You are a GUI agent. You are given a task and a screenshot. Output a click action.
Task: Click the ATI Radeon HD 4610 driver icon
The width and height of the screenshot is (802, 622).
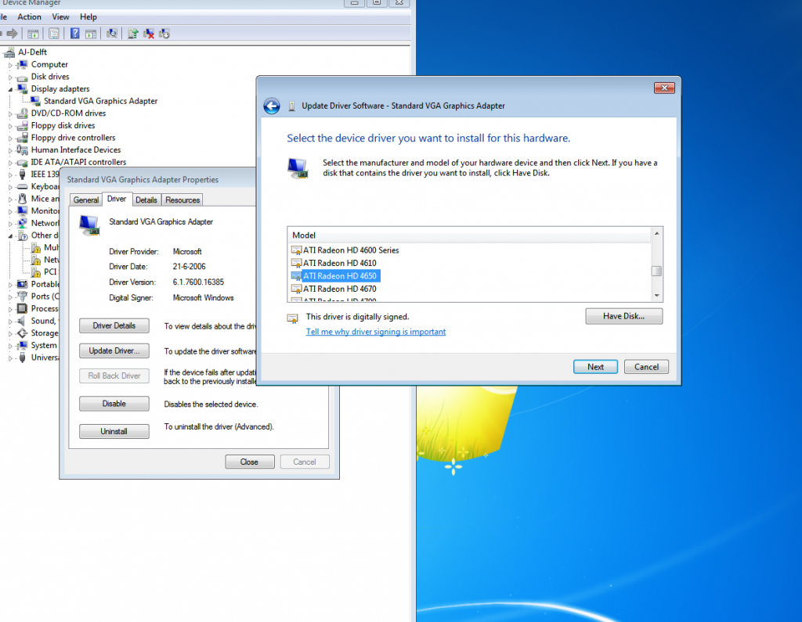click(296, 263)
